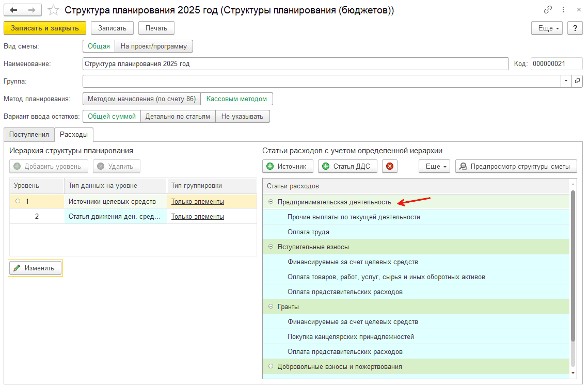Choose «Детально по статьям» balance input option
The image size is (588, 388).
(178, 116)
